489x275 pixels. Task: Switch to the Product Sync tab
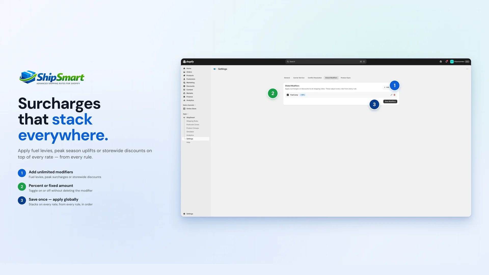[346, 78]
